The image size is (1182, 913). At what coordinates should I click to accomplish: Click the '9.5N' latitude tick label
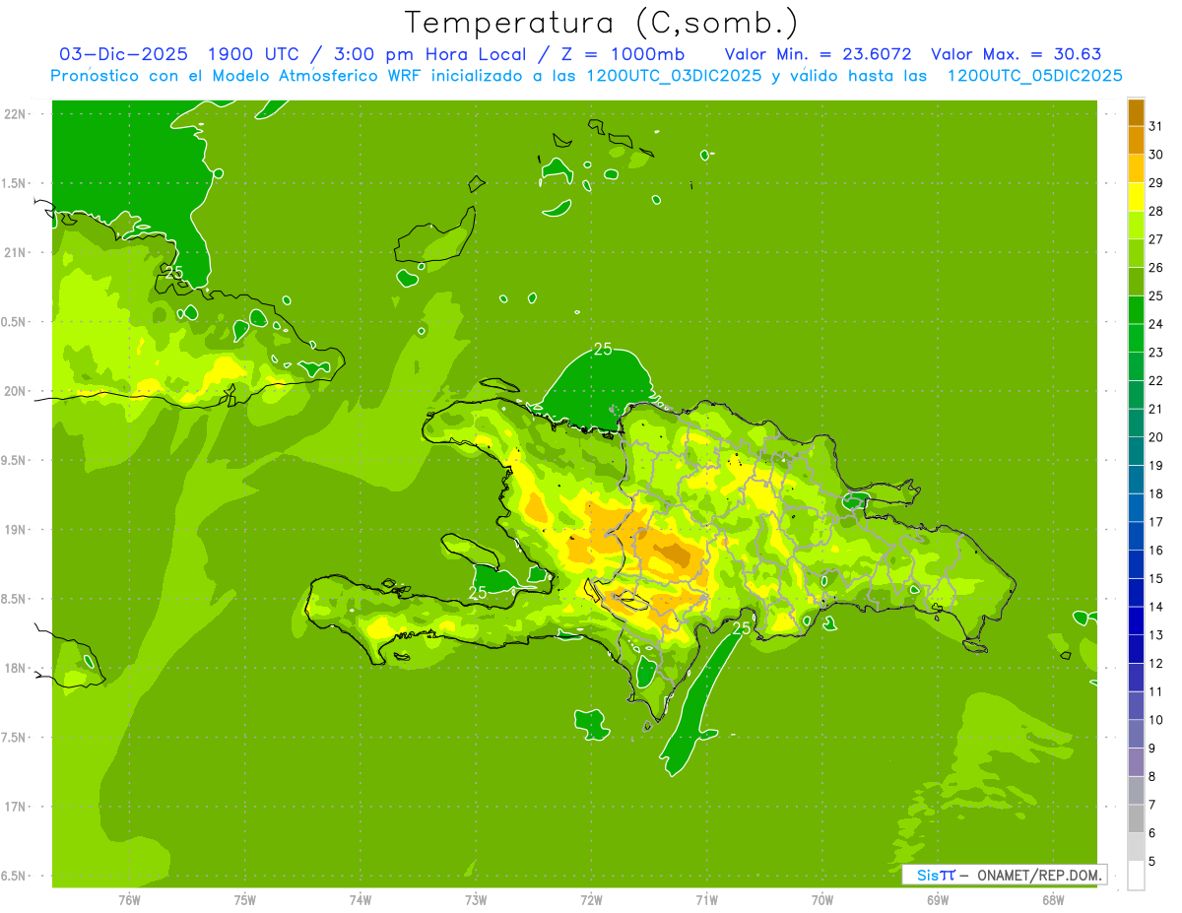pyautogui.click(x=15, y=460)
